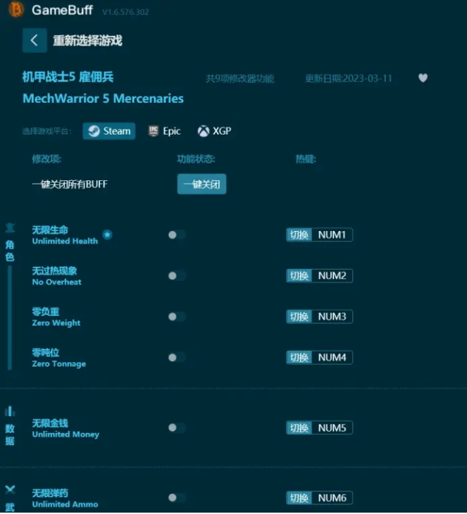Image resolution: width=467 pixels, height=514 pixels.
Task: Edit the NUM4 hotkey field
Action: click(x=332, y=357)
